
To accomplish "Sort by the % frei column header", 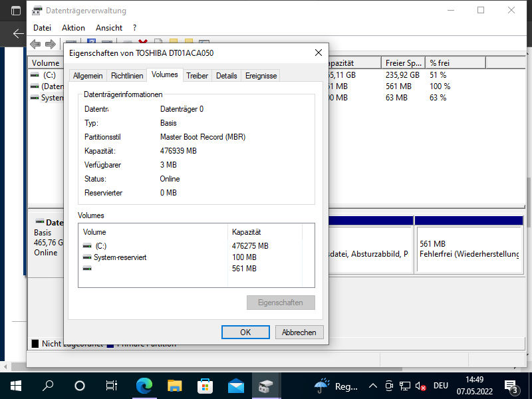I will click(x=456, y=63).
